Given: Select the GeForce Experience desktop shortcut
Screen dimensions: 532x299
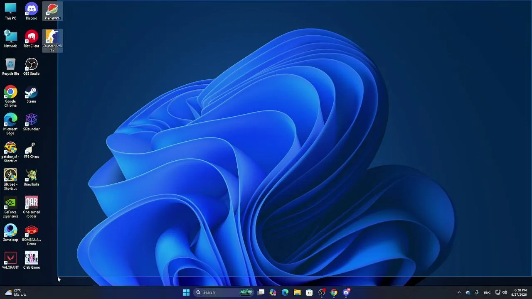Looking at the screenshot, I should [x=10, y=207].
